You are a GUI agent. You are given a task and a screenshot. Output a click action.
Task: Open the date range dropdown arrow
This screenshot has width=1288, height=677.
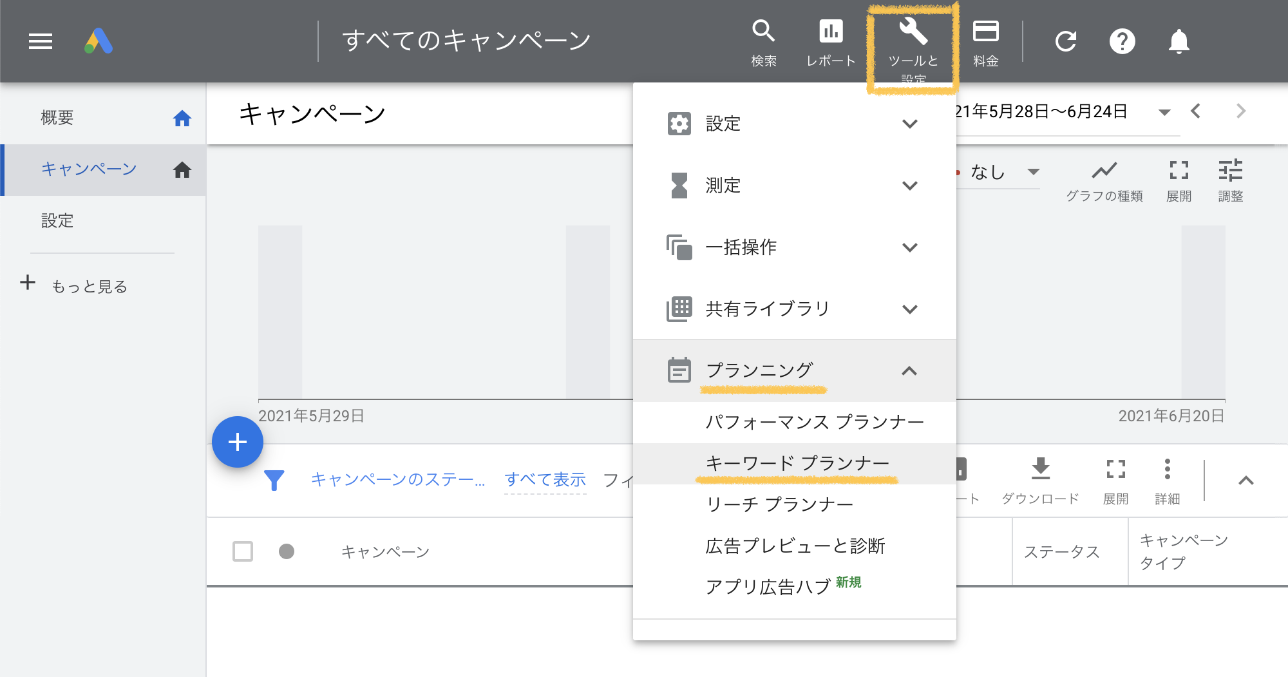(x=1164, y=112)
